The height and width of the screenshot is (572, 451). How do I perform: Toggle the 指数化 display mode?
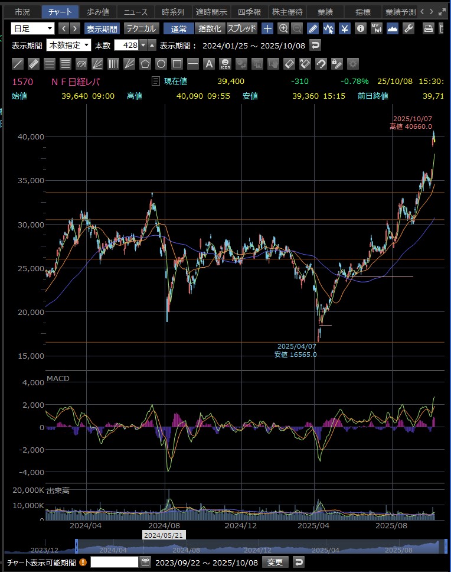(211, 28)
